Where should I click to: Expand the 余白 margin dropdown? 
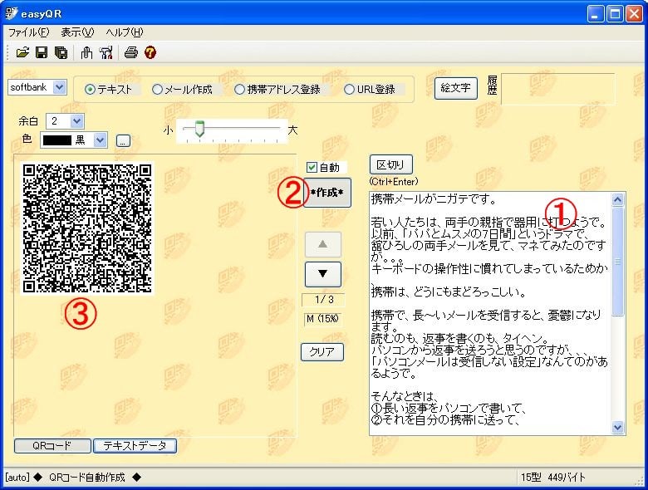76,121
